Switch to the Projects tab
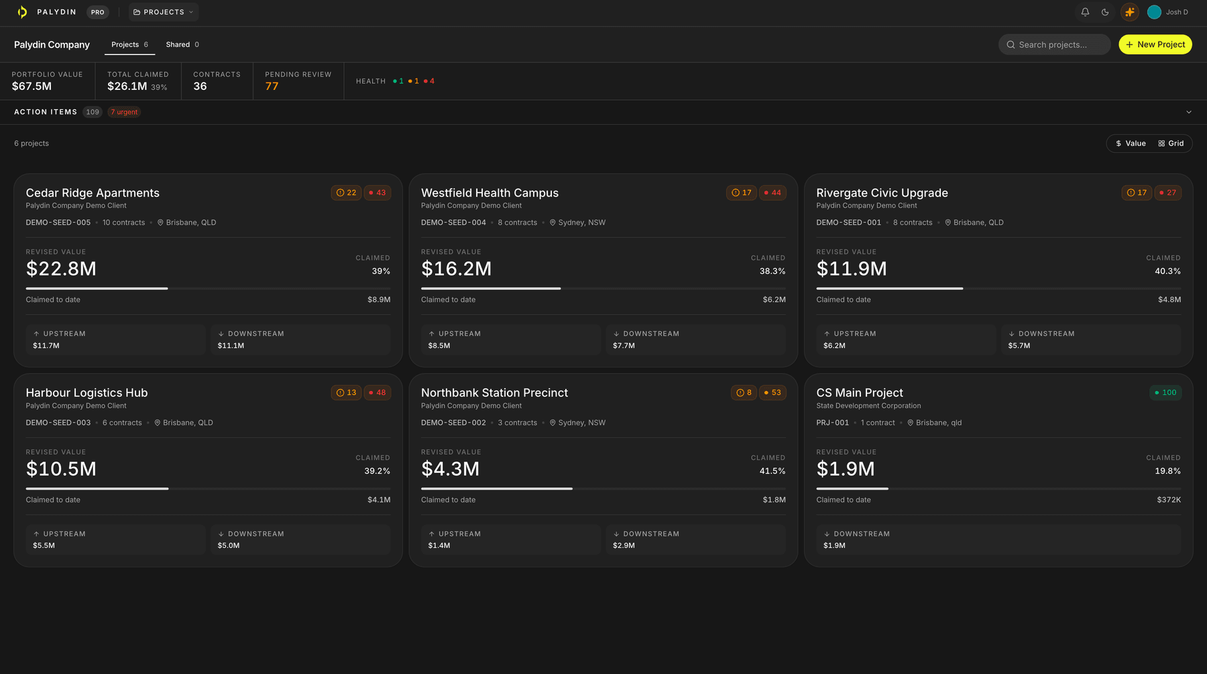Image resolution: width=1207 pixels, height=674 pixels. [129, 44]
